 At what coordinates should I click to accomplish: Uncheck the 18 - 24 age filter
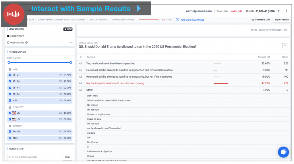pyautogui.click(x=10, y=75)
